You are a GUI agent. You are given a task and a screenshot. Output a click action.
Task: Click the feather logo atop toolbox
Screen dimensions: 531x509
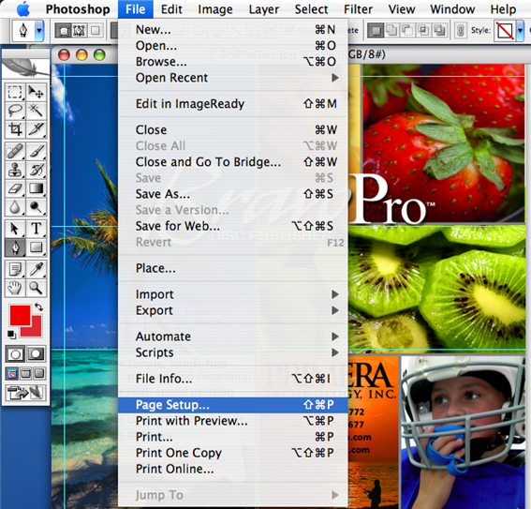[25, 67]
